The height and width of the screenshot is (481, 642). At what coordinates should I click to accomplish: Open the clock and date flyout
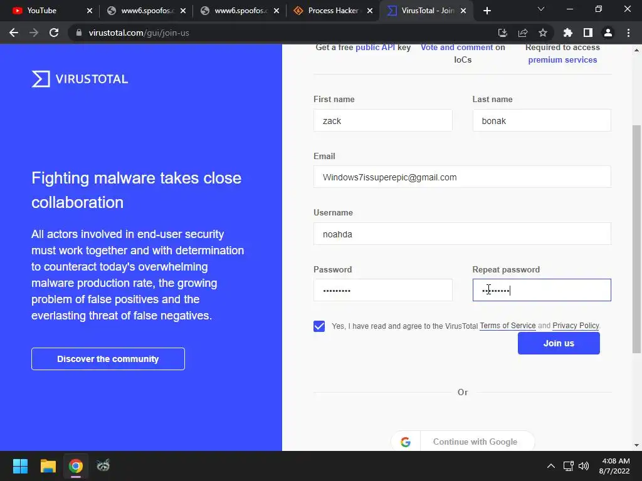[x=614, y=466]
